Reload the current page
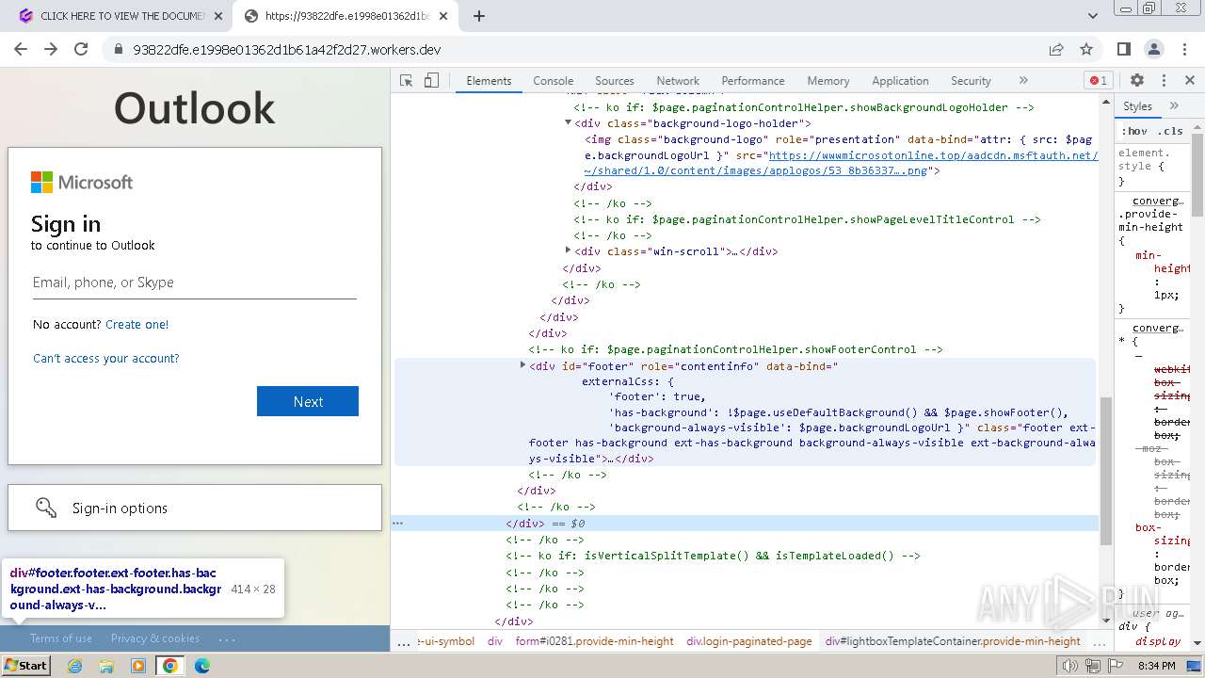Image resolution: width=1205 pixels, height=678 pixels. pos(81,49)
